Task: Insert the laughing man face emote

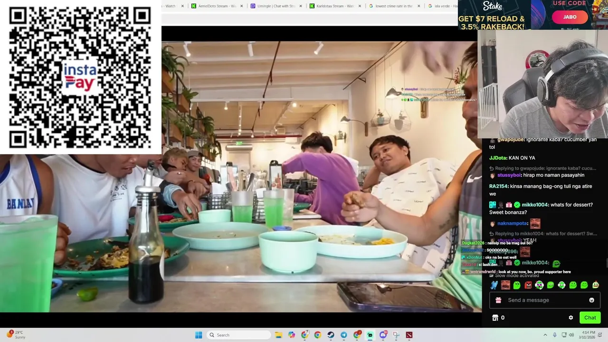Action: tap(505, 285)
